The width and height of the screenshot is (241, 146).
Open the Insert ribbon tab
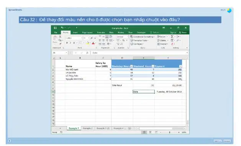75,32
